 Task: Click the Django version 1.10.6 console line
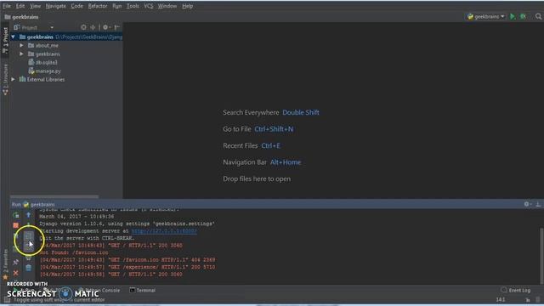click(127, 224)
